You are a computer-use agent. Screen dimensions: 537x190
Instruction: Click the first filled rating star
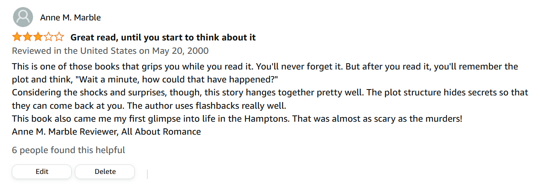point(17,37)
